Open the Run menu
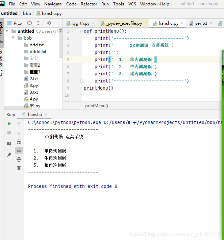This screenshot has width=224, height=240. 105,4
